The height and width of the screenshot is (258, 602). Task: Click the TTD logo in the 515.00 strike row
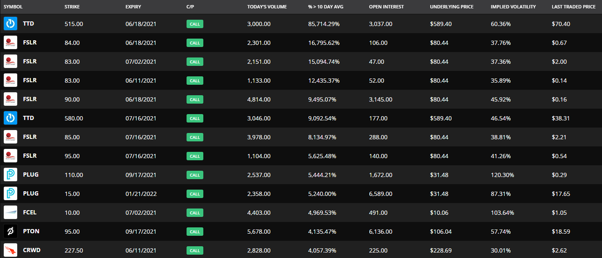coord(10,24)
